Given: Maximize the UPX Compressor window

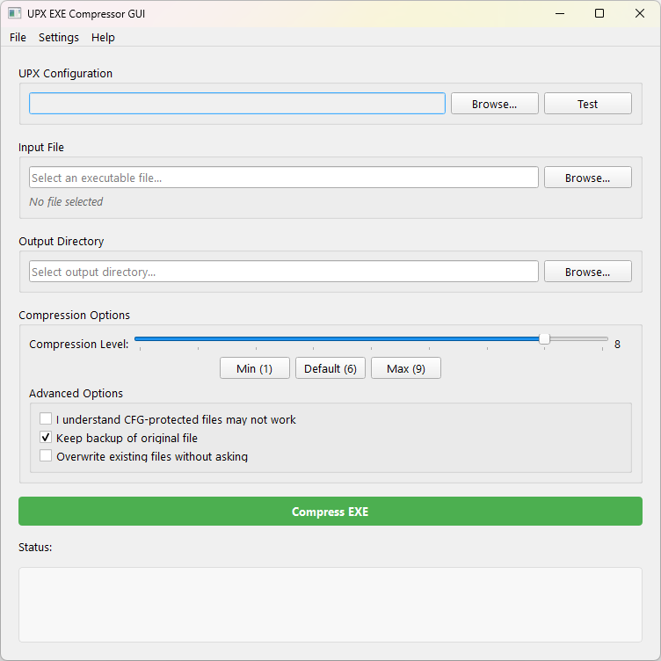Looking at the screenshot, I should pos(599,13).
